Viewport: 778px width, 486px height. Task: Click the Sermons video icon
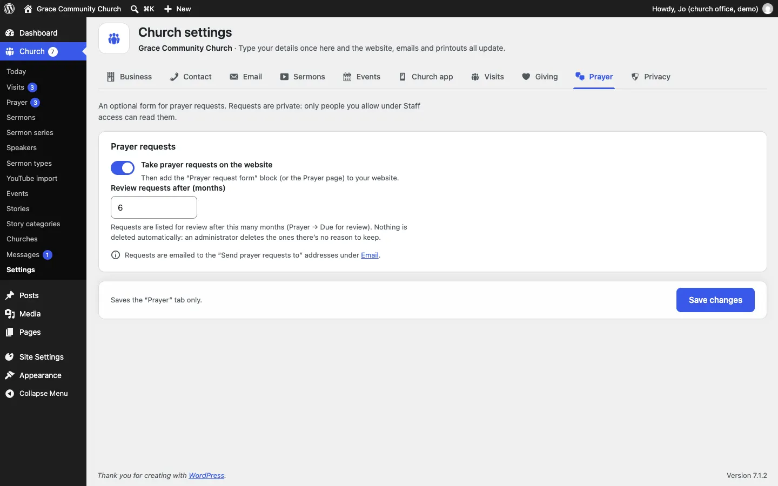coord(284,77)
